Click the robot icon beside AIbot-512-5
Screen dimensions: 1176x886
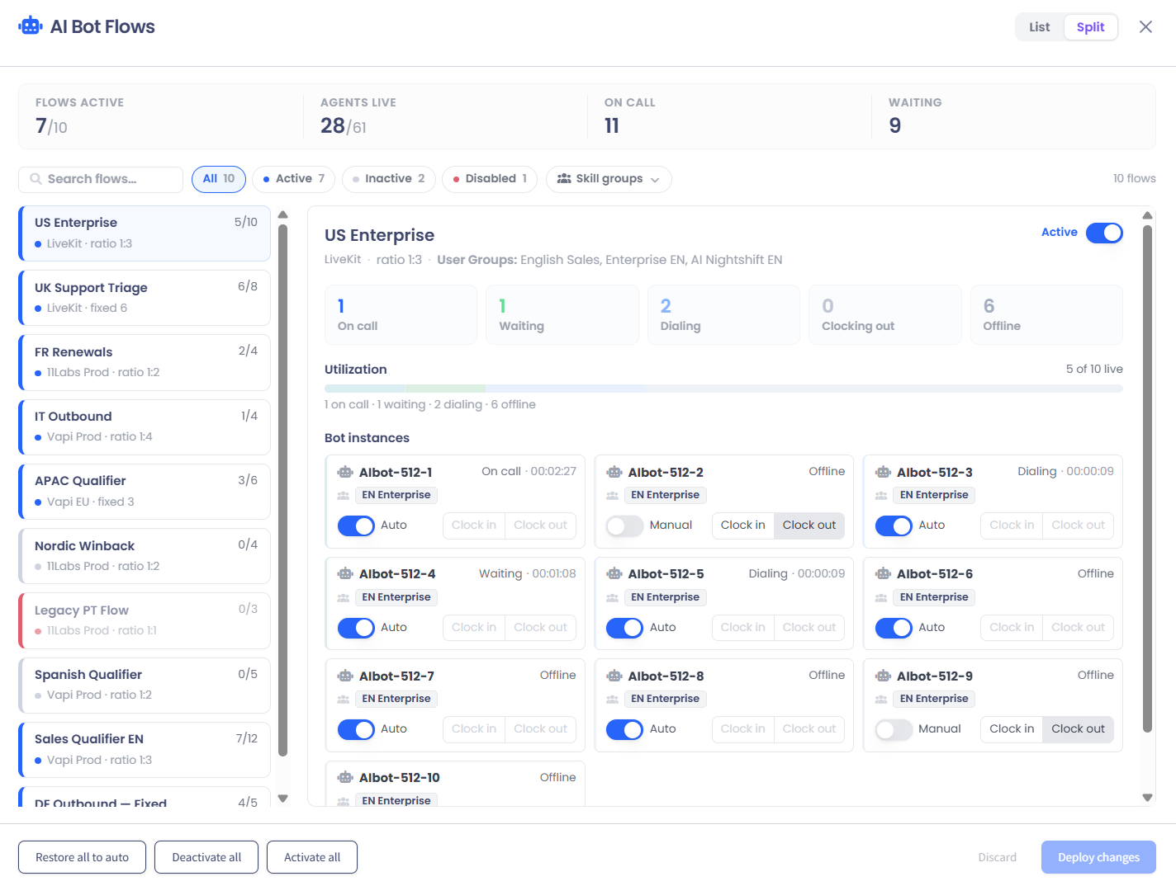[614, 574]
